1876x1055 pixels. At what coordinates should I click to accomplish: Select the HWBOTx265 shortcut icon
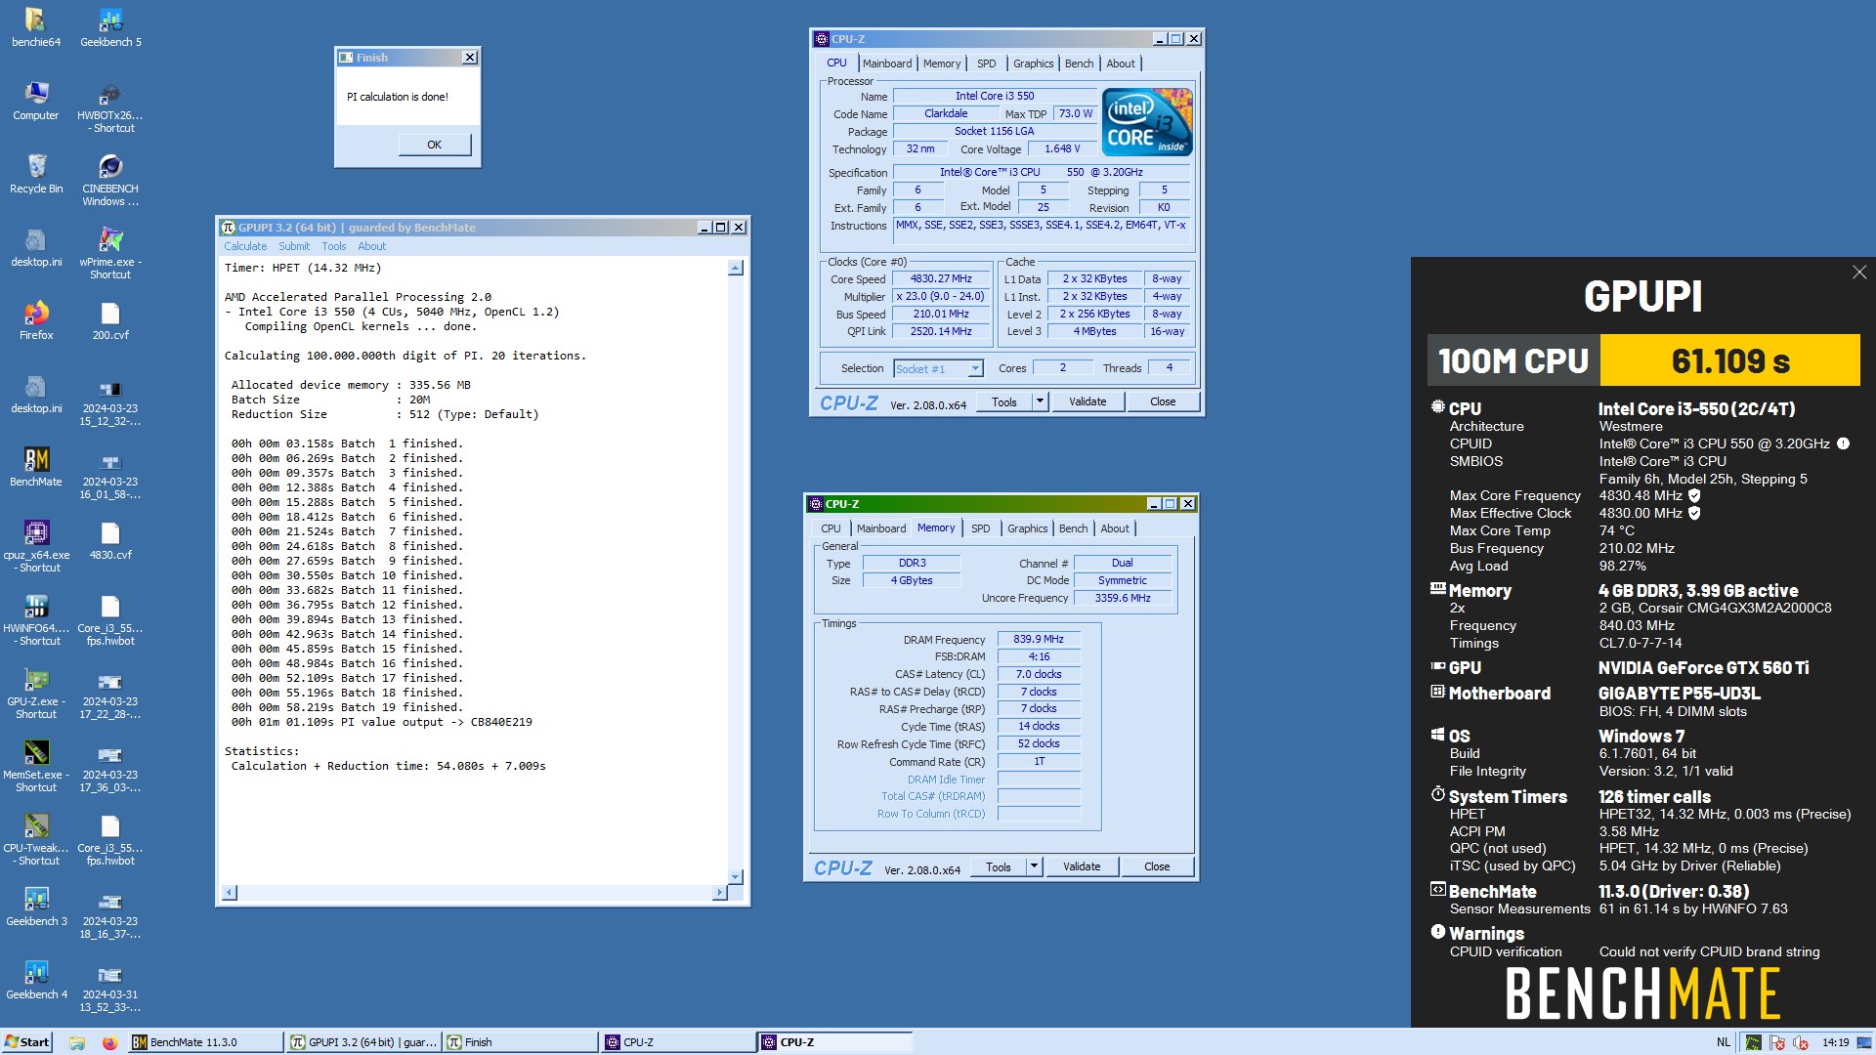pos(110,107)
